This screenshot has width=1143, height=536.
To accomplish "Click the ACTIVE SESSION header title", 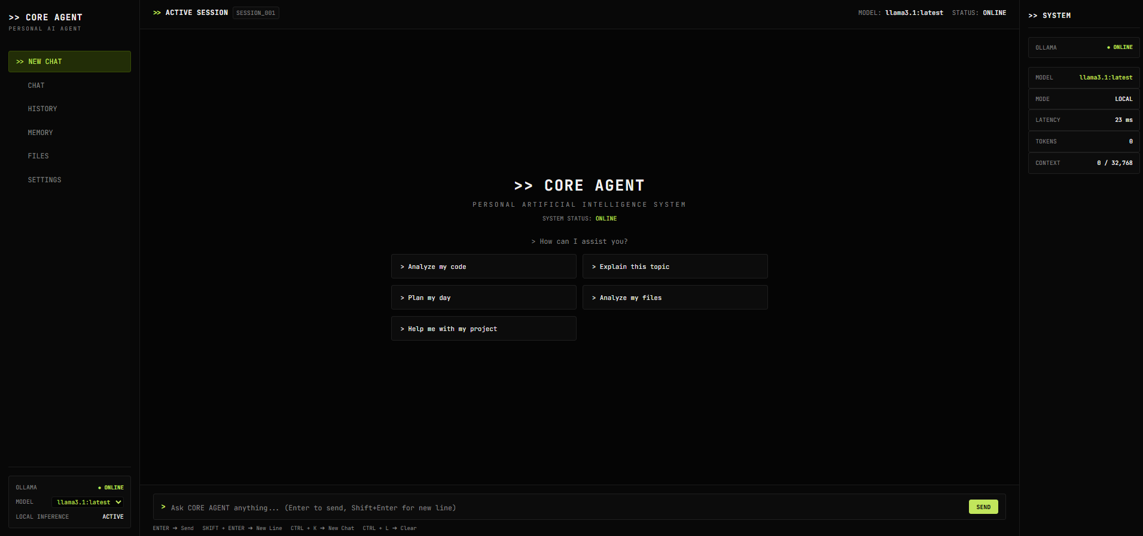I will 191,13.
